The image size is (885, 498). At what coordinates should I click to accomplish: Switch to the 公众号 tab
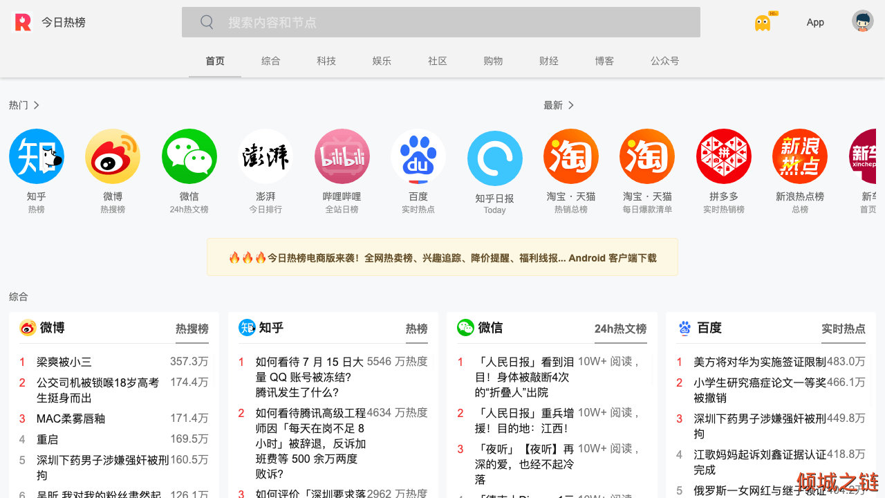click(664, 61)
